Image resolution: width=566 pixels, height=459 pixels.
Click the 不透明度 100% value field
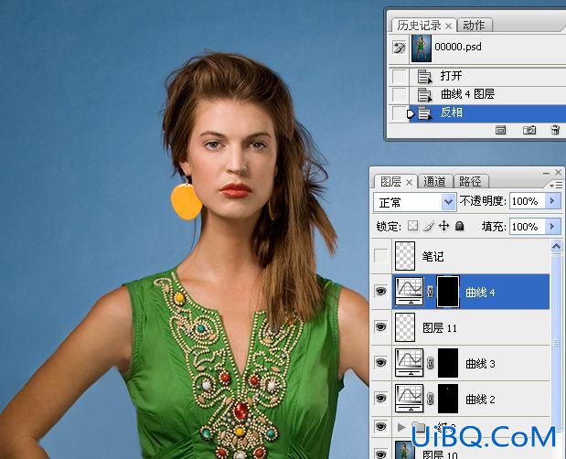click(528, 201)
